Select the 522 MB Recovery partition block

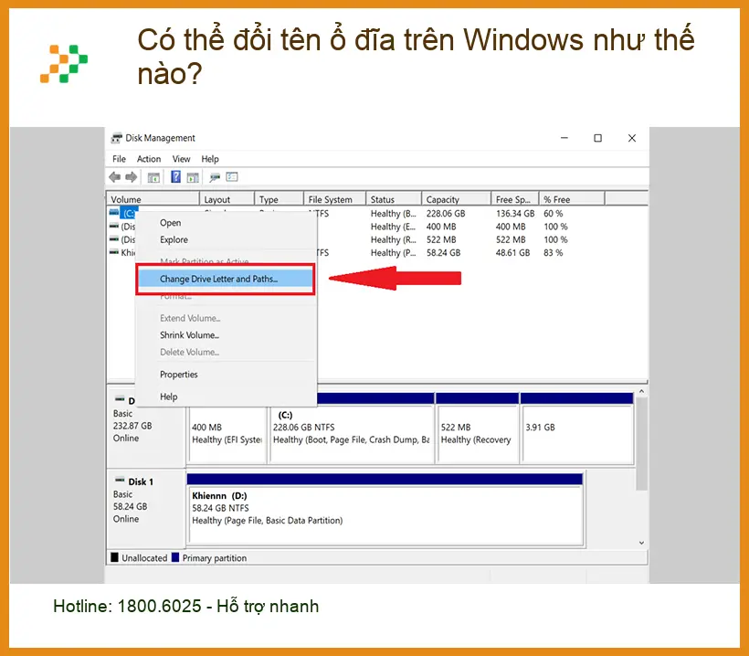click(x=477, y=429)
